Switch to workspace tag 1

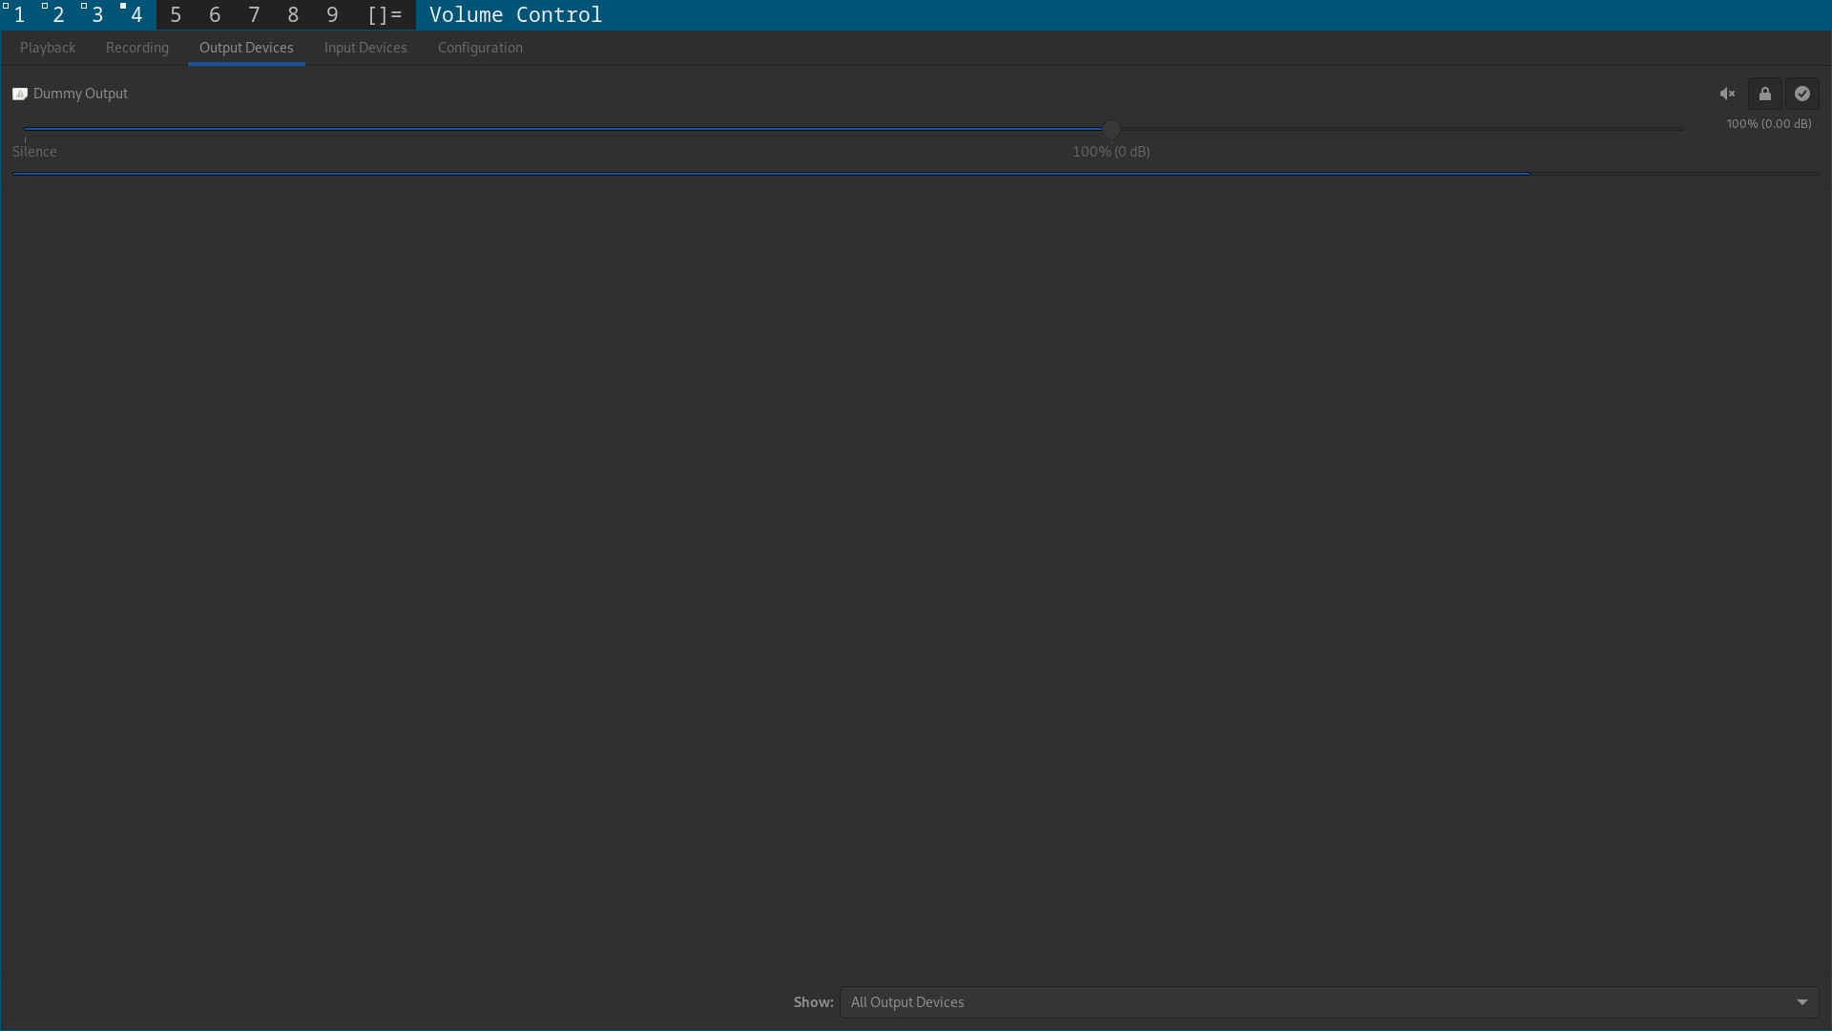19,15
